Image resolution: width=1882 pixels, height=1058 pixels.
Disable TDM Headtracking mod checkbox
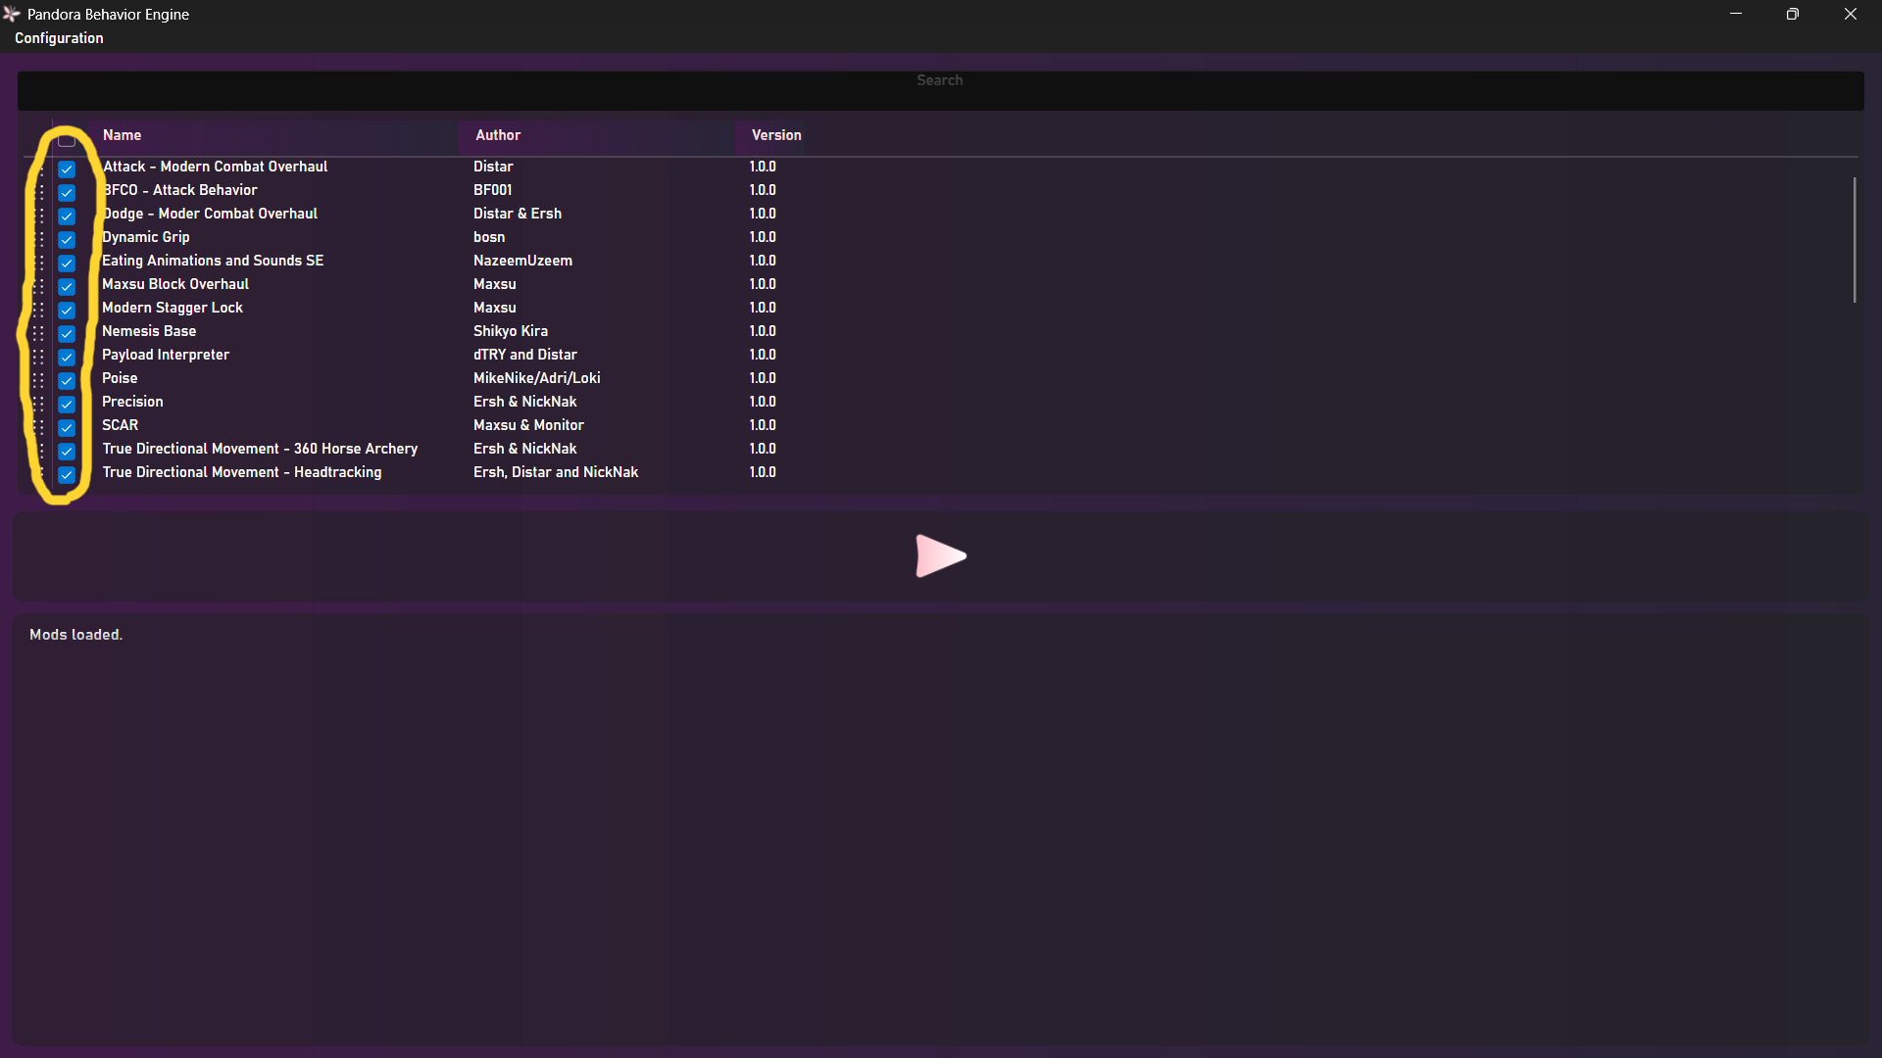click(x=67, y=474)
